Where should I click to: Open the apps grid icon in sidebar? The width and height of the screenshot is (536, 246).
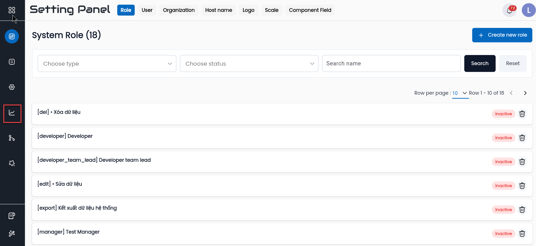(12, 10)
